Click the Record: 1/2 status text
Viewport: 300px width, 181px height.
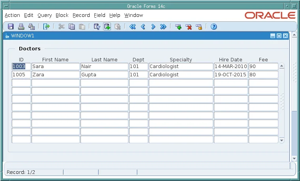coord(21,172)
